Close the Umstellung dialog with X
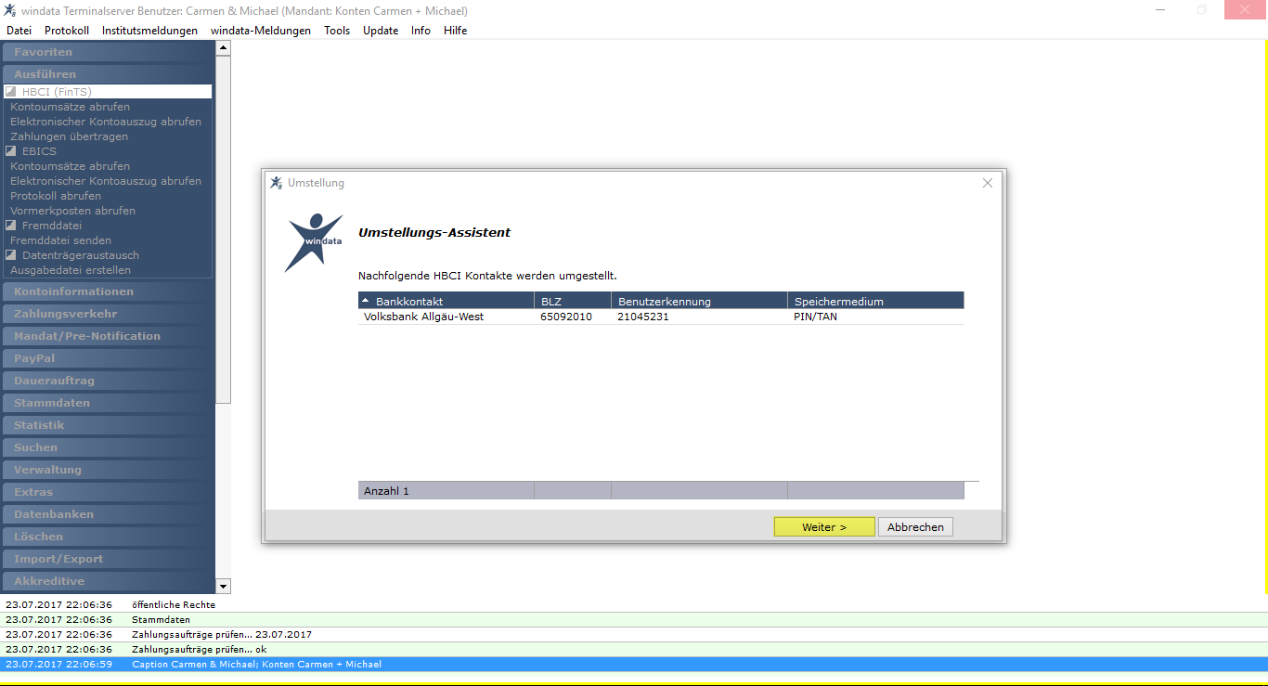 tap(988, 183)
